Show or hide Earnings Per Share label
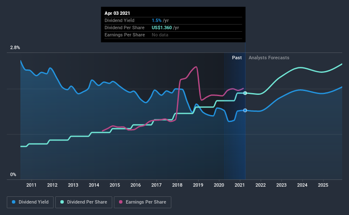Screen dimensions: 349x215 click(x=145, y=202)
